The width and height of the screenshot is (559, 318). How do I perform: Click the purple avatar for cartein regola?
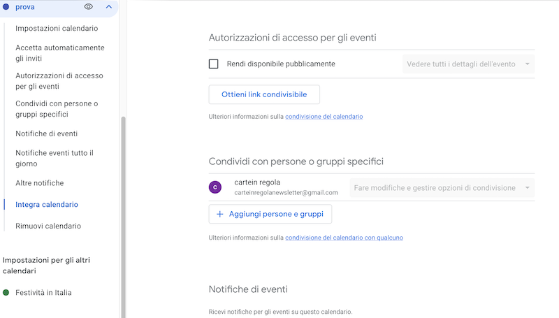(x=215, y=187)
